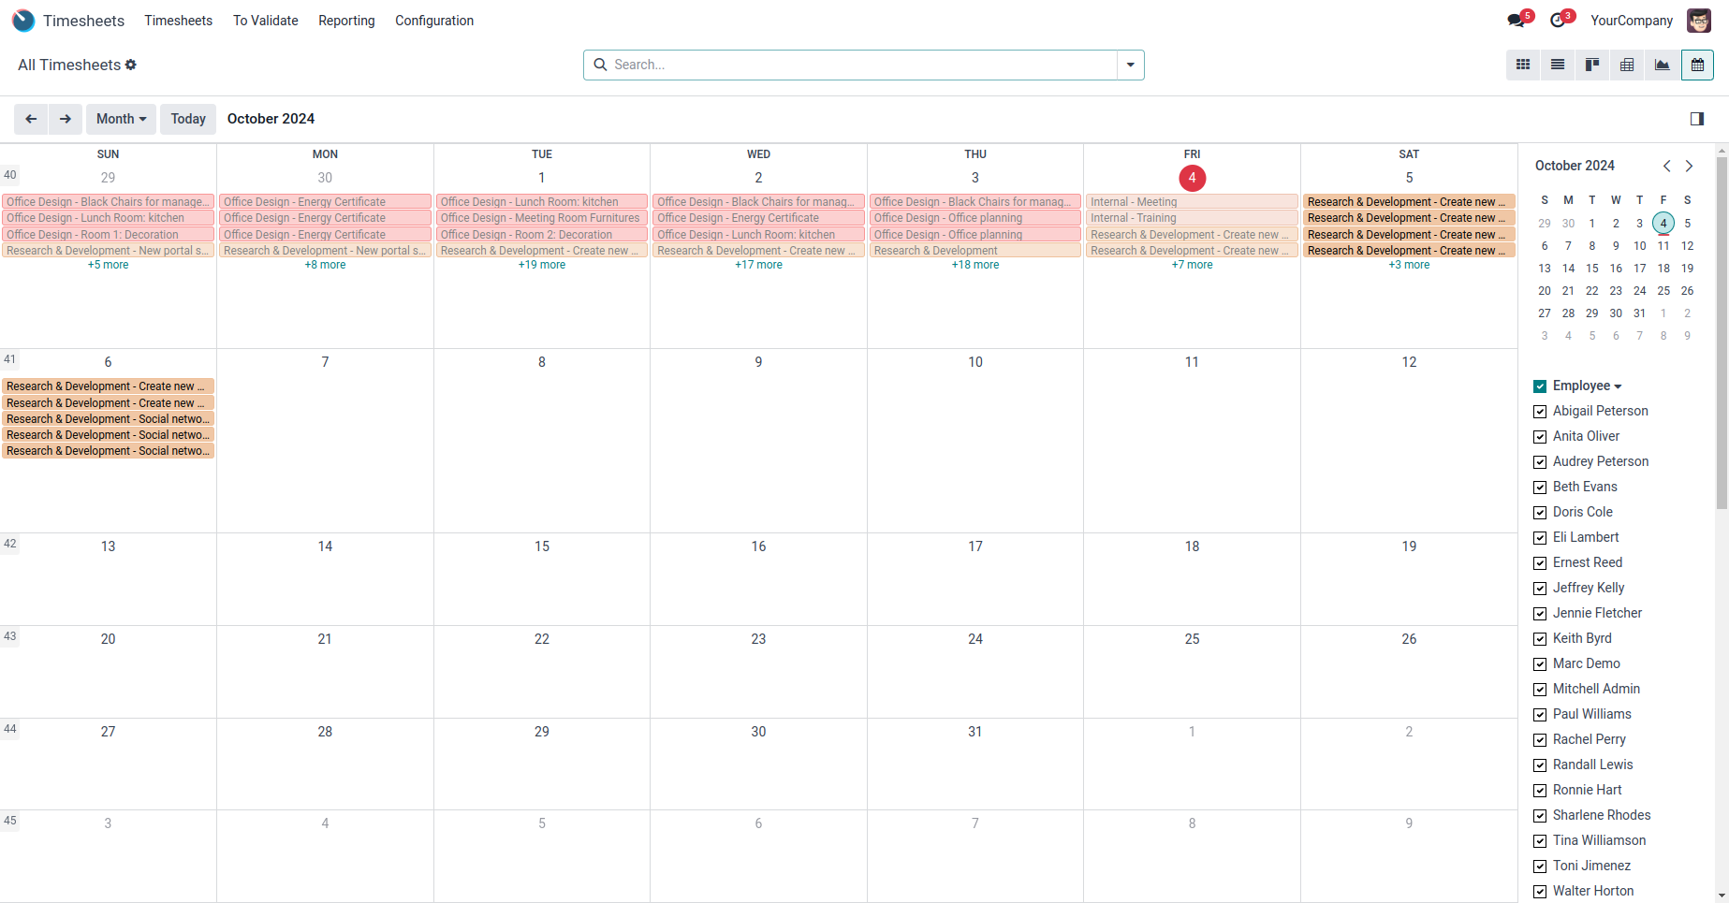
Task: Switch to the list view
Action: coord(1558,65)
